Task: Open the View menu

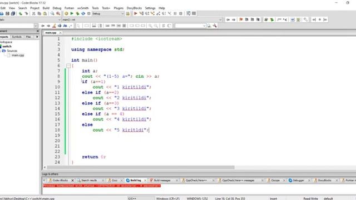Action: (x=12, y=8)
